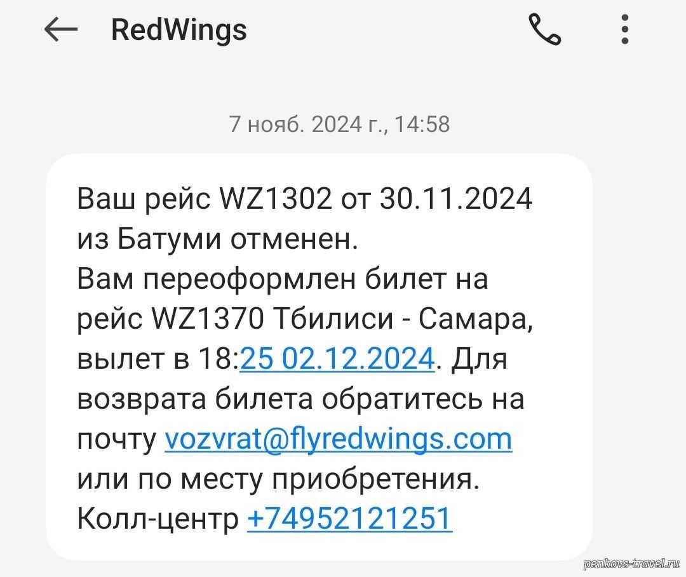Dial the +74952121251 call-center link

[349, 519]
